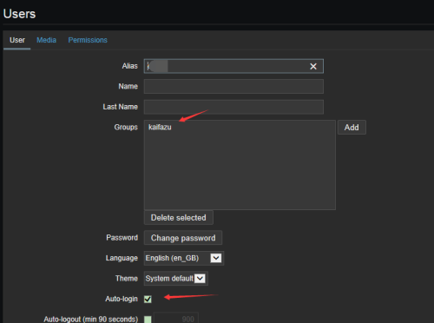The width and height of the screenshot is (434, 323).
Task: Click into the Alias input field
Action: (233, 66)
